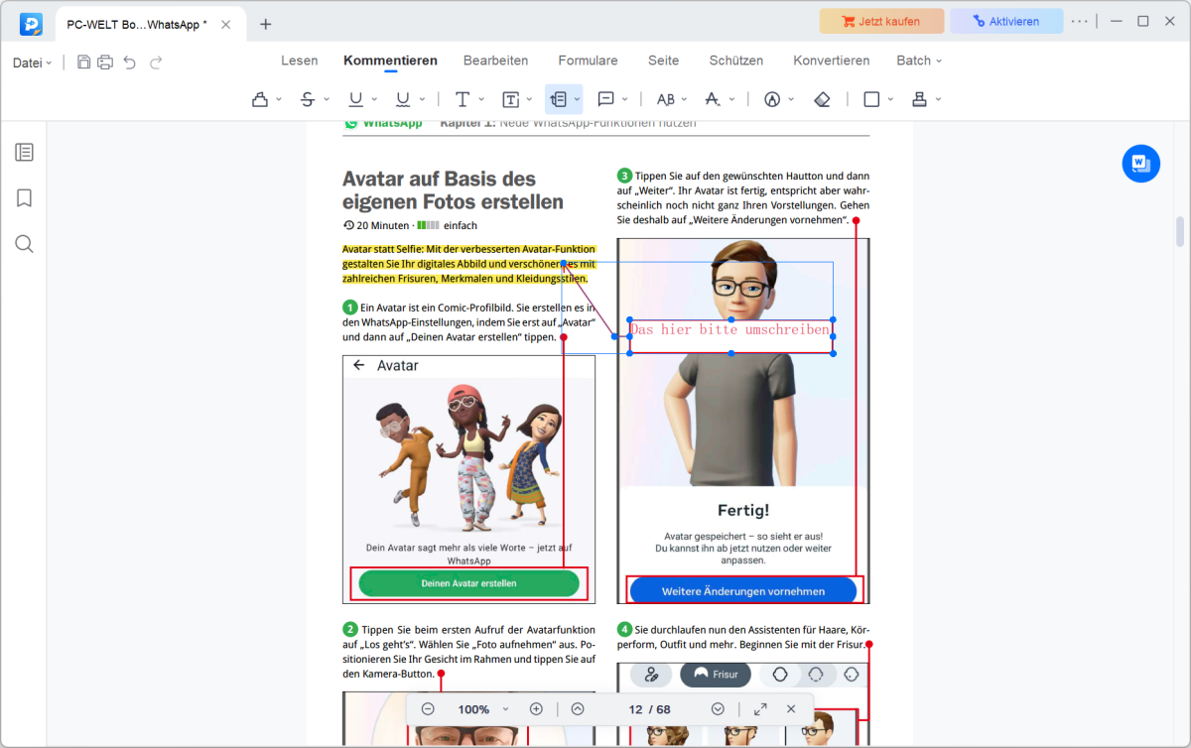
Task: Open the three-dot more options menu
Action: (x=1080, y=21)
